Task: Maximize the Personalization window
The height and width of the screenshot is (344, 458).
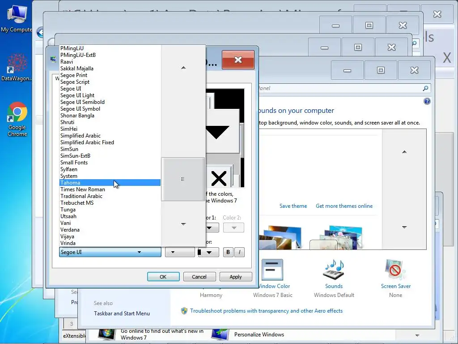Action: click(x=381, y=70)
